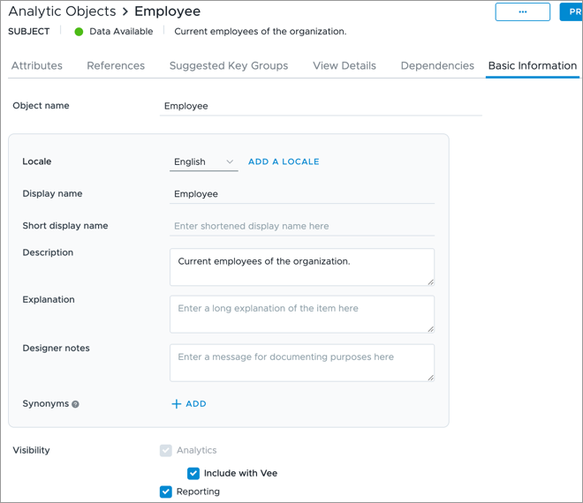Click the breadcrumb arrow after Analytic Objects
This screenshot has height=503, width=583.
pyautogui.click(x=125, y=12)
